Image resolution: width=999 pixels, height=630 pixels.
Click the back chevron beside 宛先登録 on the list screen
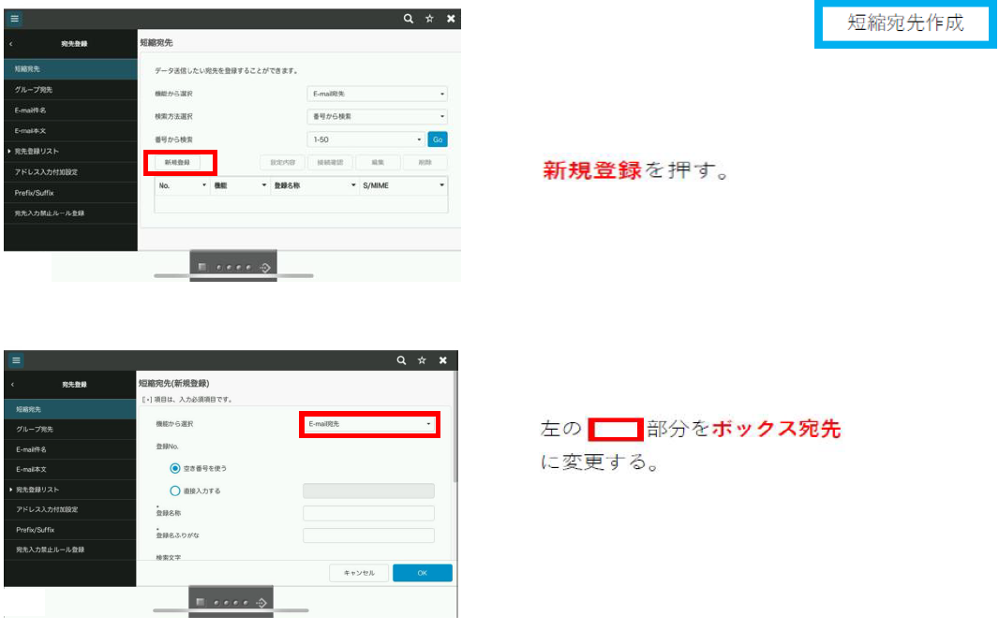(x=10, y=44)
